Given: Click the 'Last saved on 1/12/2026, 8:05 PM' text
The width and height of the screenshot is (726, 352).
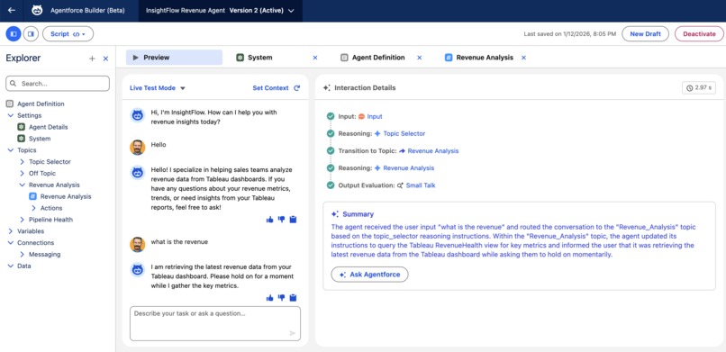Looking at the screenshot, I should 570,34.
